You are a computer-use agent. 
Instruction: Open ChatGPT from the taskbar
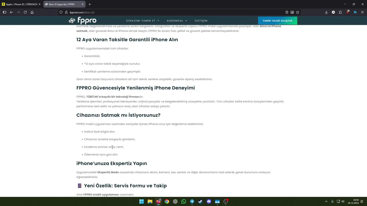click(175, 201)
